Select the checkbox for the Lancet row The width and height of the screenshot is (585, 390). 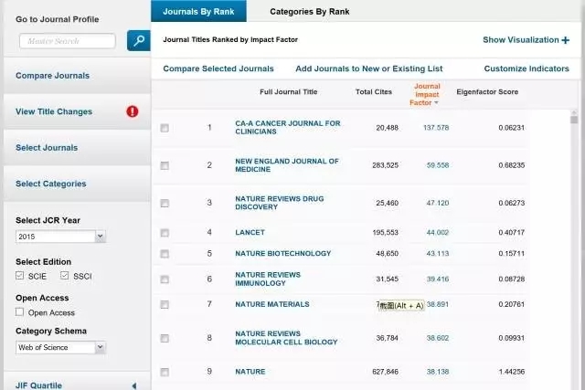165,233
